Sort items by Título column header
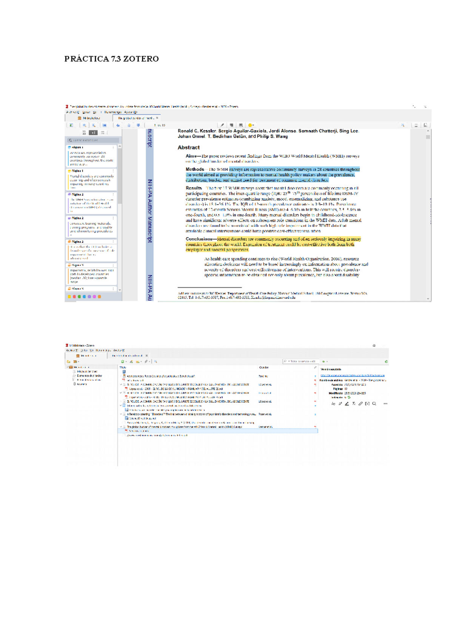 coord(123,368)
